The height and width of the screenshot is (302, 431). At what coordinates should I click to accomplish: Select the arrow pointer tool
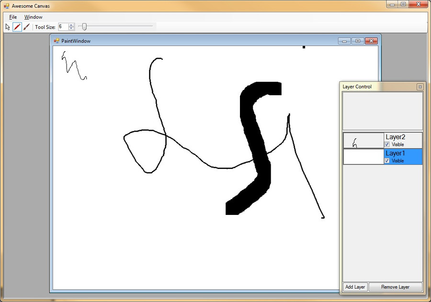pyautogui.click(x=8, y=27)
